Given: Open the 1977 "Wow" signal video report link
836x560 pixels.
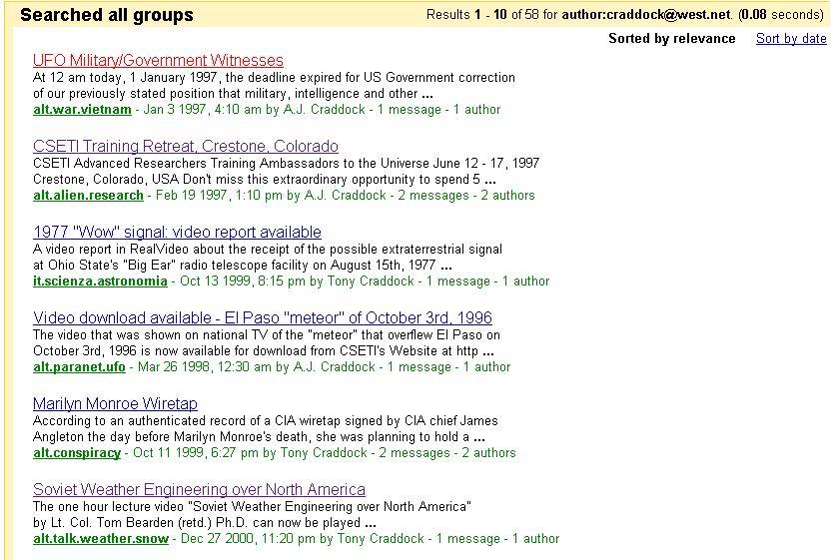Looking at the screenshot, I should [177, 232].
